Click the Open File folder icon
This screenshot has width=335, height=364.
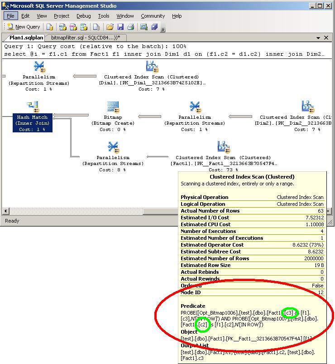110,27
